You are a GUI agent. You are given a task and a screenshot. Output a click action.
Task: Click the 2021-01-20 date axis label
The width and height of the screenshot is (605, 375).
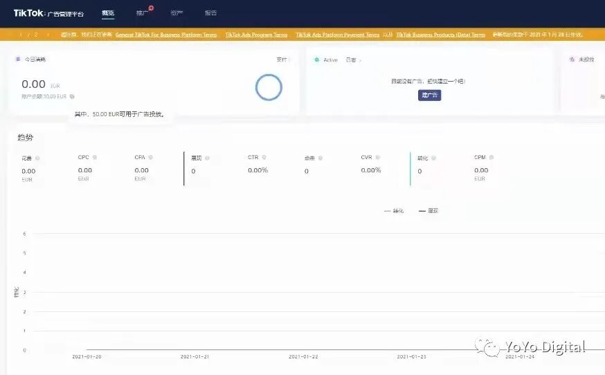pos(87,356)
